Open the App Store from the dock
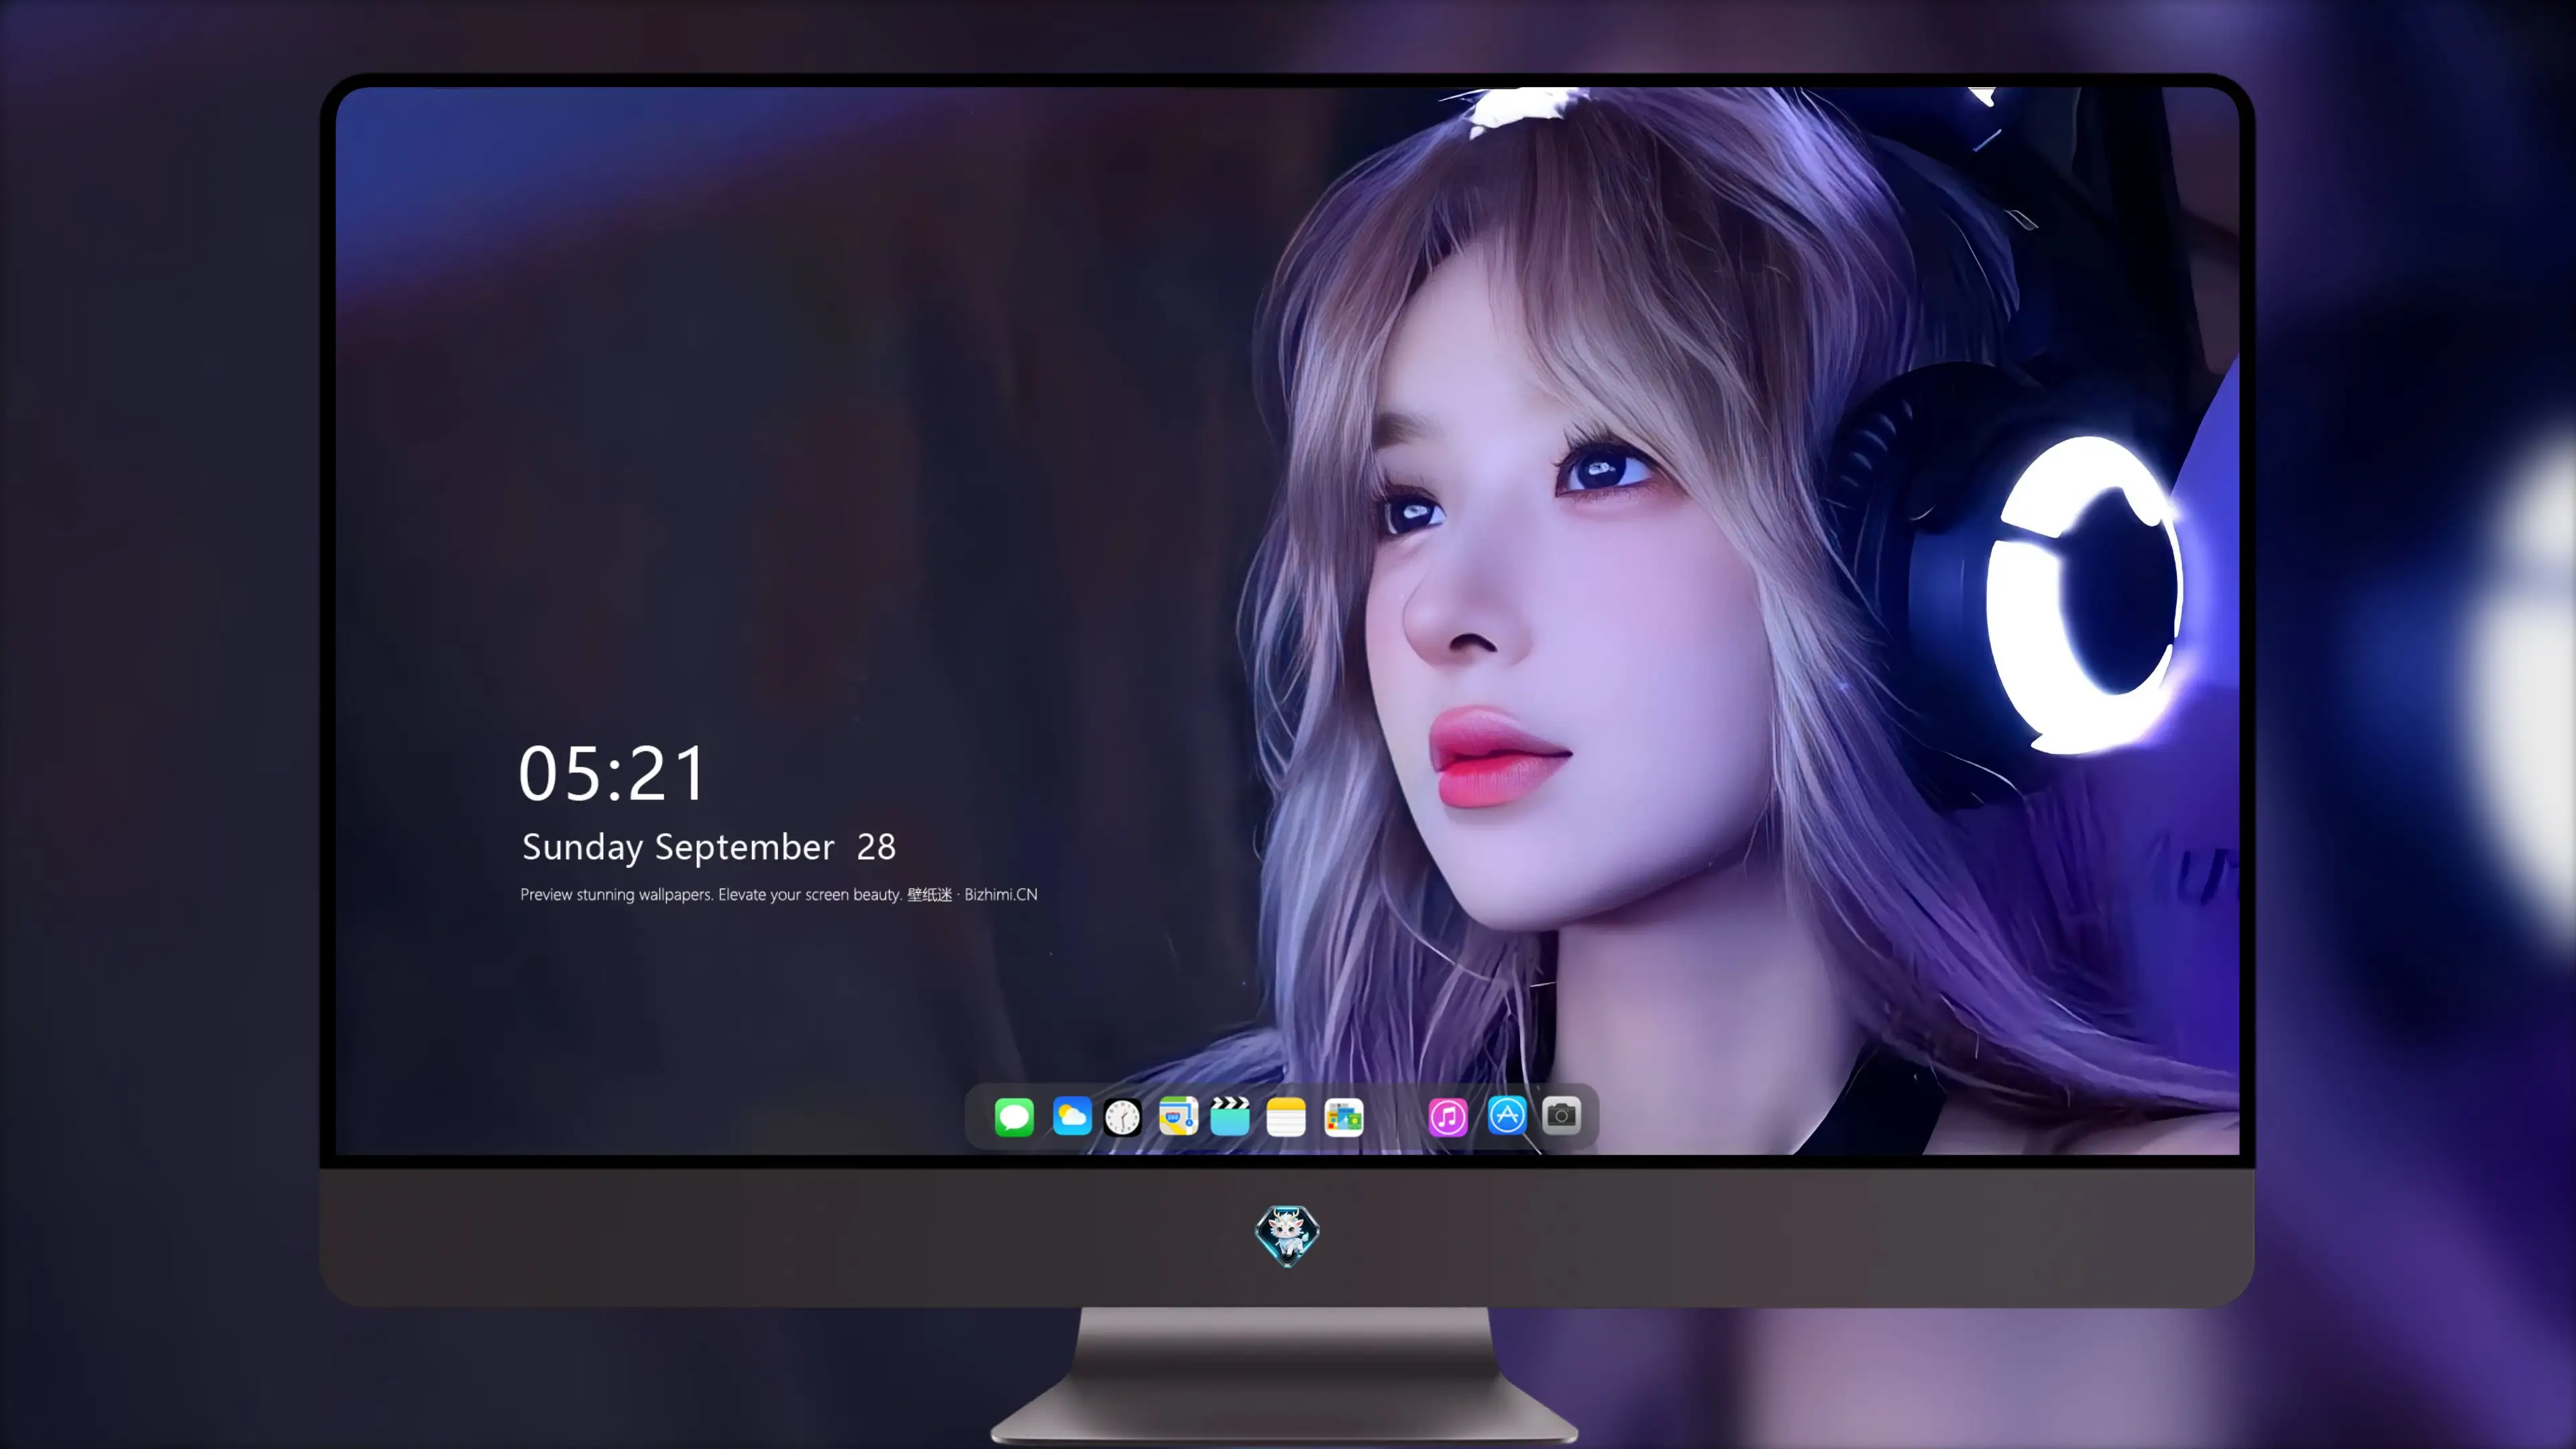2576x1449 pixels. click(1507, 1116)
